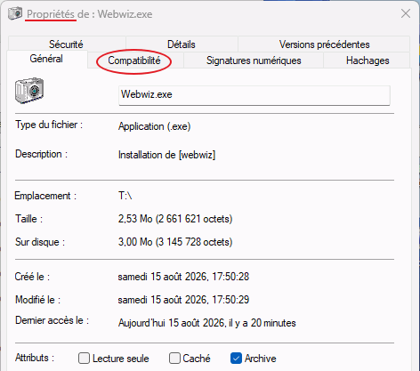Enable the Lecture seule checkbox
This screenshot has width=420, height=371.
84,359
